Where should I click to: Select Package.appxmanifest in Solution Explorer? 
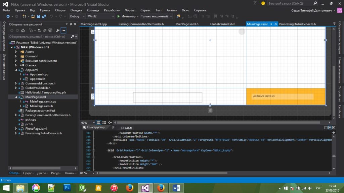[x=40, y=110]
